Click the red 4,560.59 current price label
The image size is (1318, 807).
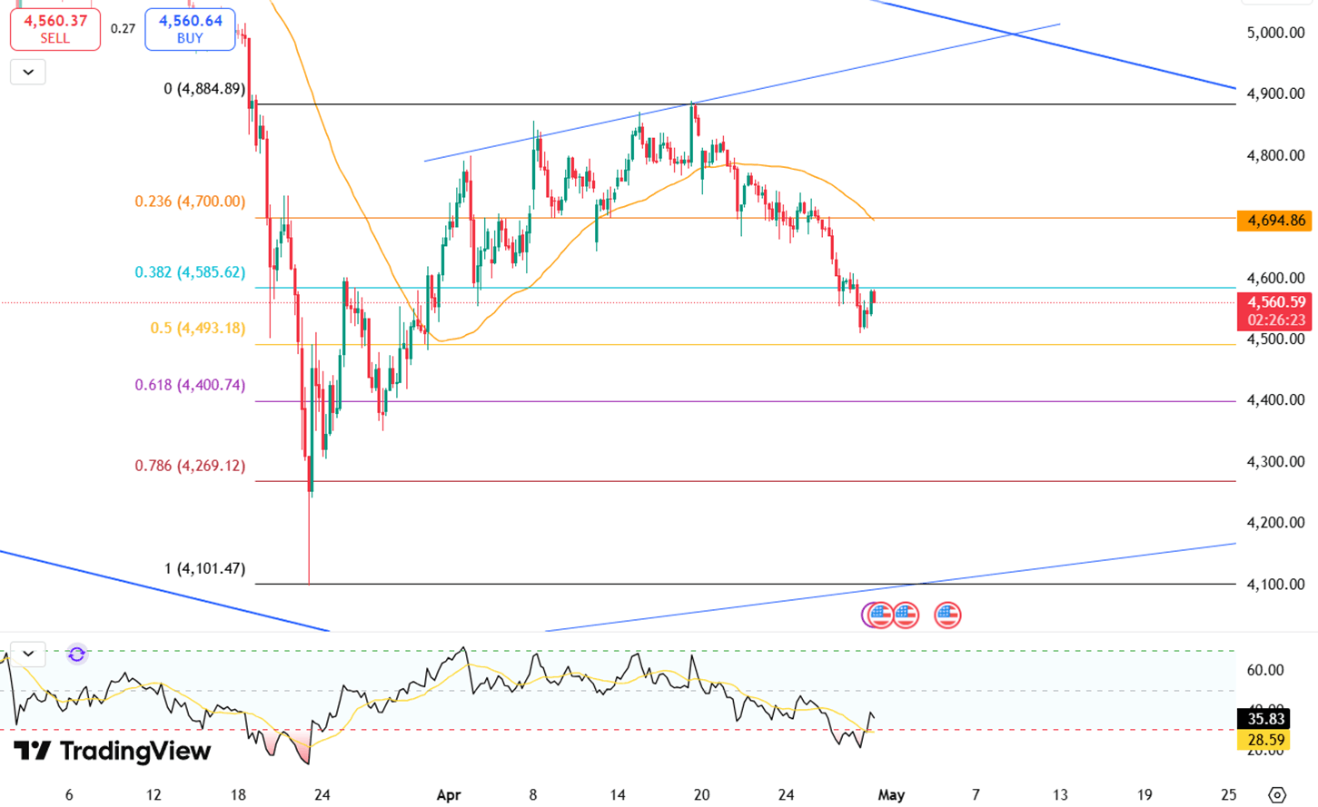pos(1276,310)
